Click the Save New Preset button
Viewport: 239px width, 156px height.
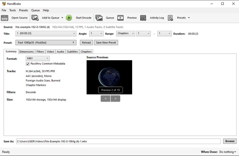click(x=106, y=43)
